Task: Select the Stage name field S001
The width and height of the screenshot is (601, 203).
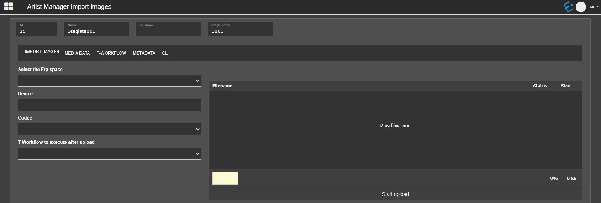Action: pos(240,31)
